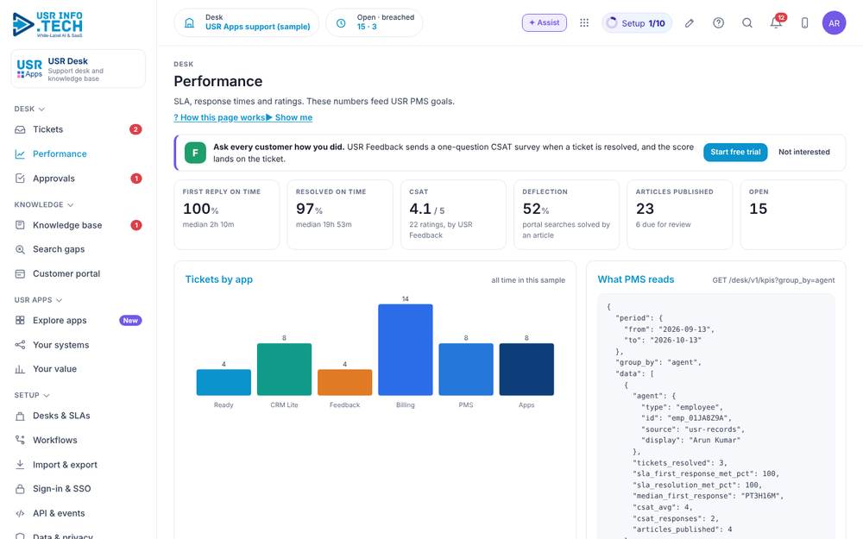The height and width of the screenshot is (539, 863).
Task: Open Knowledge base in the sidebar
Action: click(x=79, y=225)
